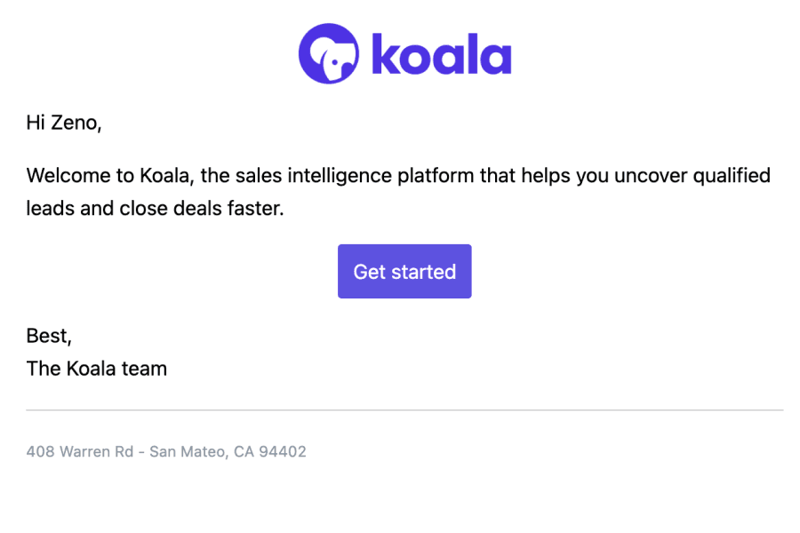
Task: Select the koala head mark in the header
Action: [329, 53]
